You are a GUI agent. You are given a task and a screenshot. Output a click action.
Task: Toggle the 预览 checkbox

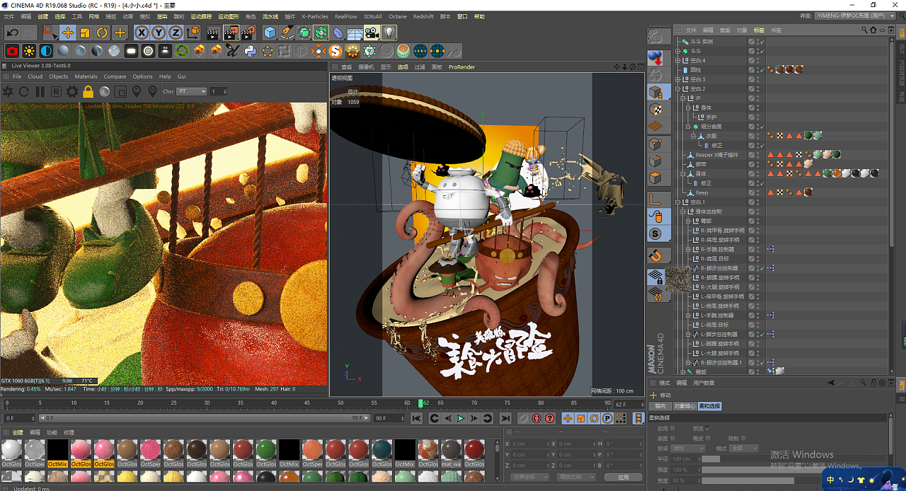click(x=709, y=428)
